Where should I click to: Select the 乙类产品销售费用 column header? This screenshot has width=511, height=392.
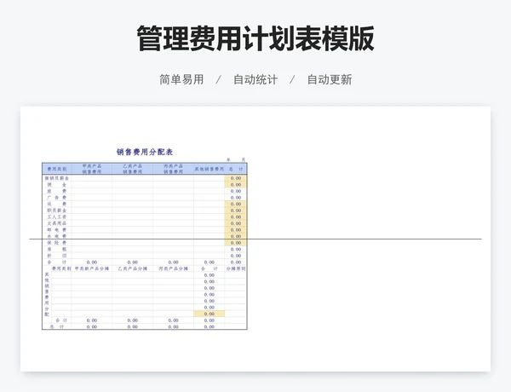(132, 169)
